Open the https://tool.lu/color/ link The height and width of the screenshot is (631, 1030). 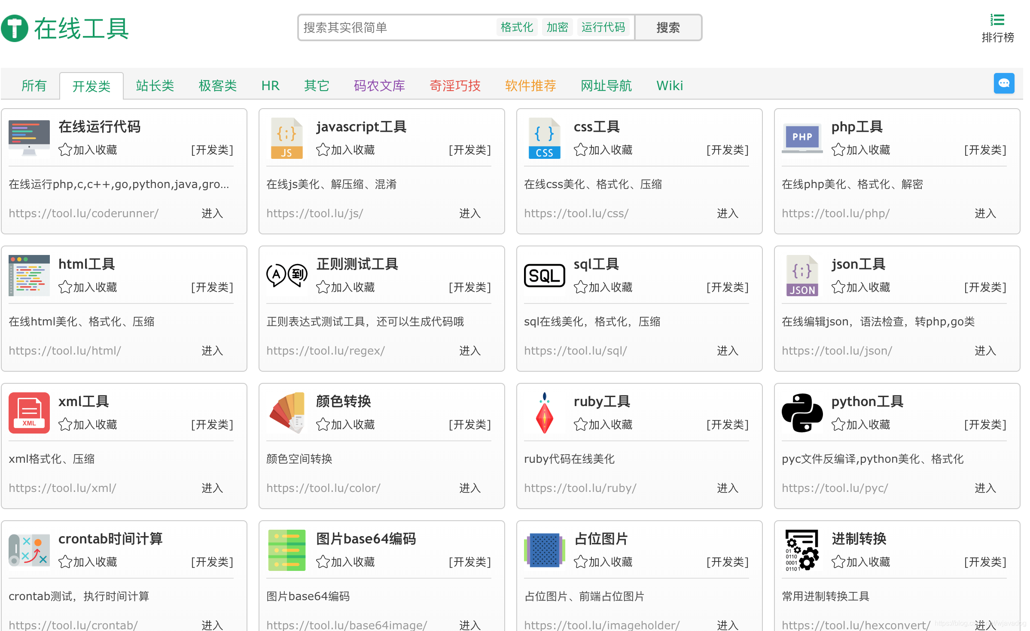coord(323,488)
